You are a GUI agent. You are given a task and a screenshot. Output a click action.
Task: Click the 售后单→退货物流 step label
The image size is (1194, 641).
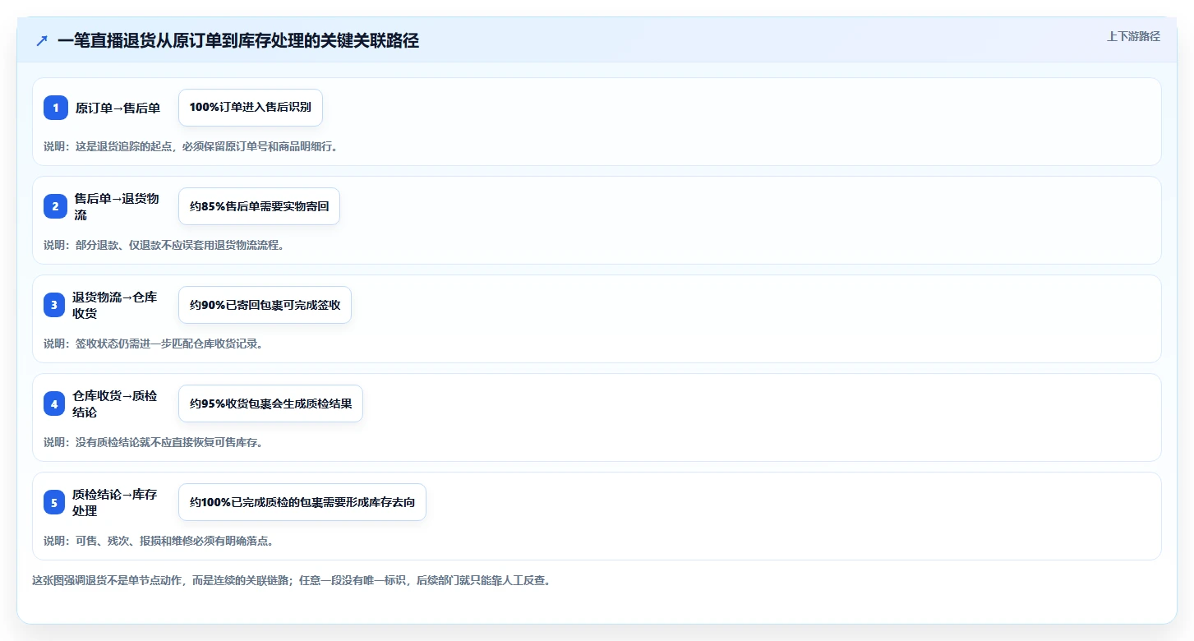[x=117, y=206]
